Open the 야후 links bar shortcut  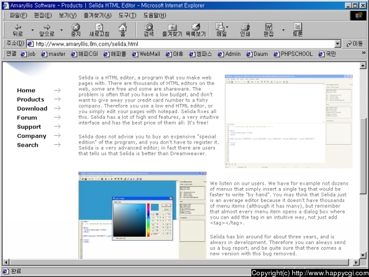[174, 54]
